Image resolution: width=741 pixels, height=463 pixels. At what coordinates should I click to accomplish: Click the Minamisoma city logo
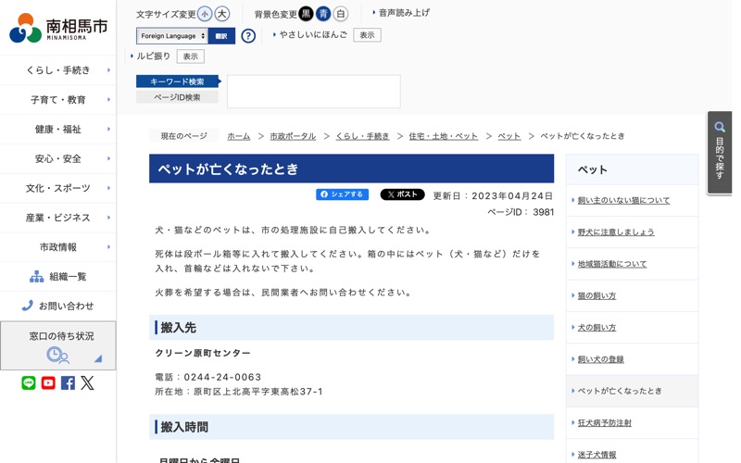coord(58,28)
